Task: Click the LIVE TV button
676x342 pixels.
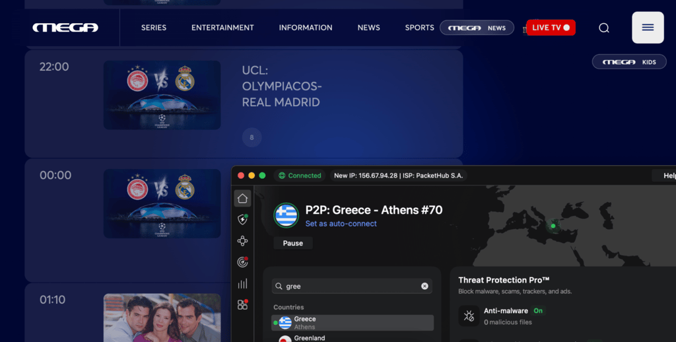Action: (x=551, y=28)
